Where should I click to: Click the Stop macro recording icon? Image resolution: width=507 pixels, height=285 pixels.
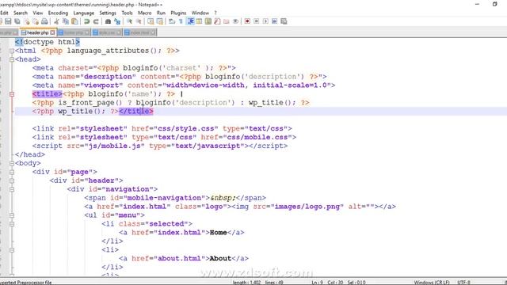tap(257, 21)
